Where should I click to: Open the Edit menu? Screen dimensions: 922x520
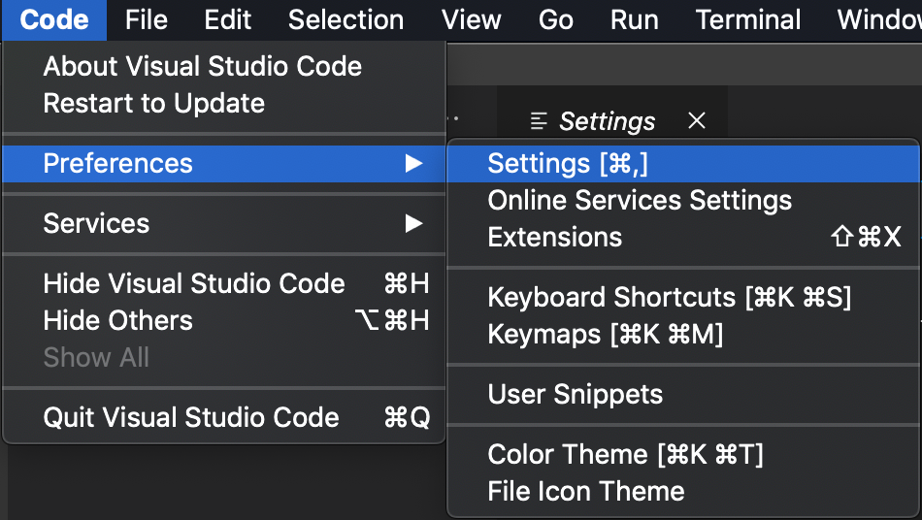pos(227,20)
